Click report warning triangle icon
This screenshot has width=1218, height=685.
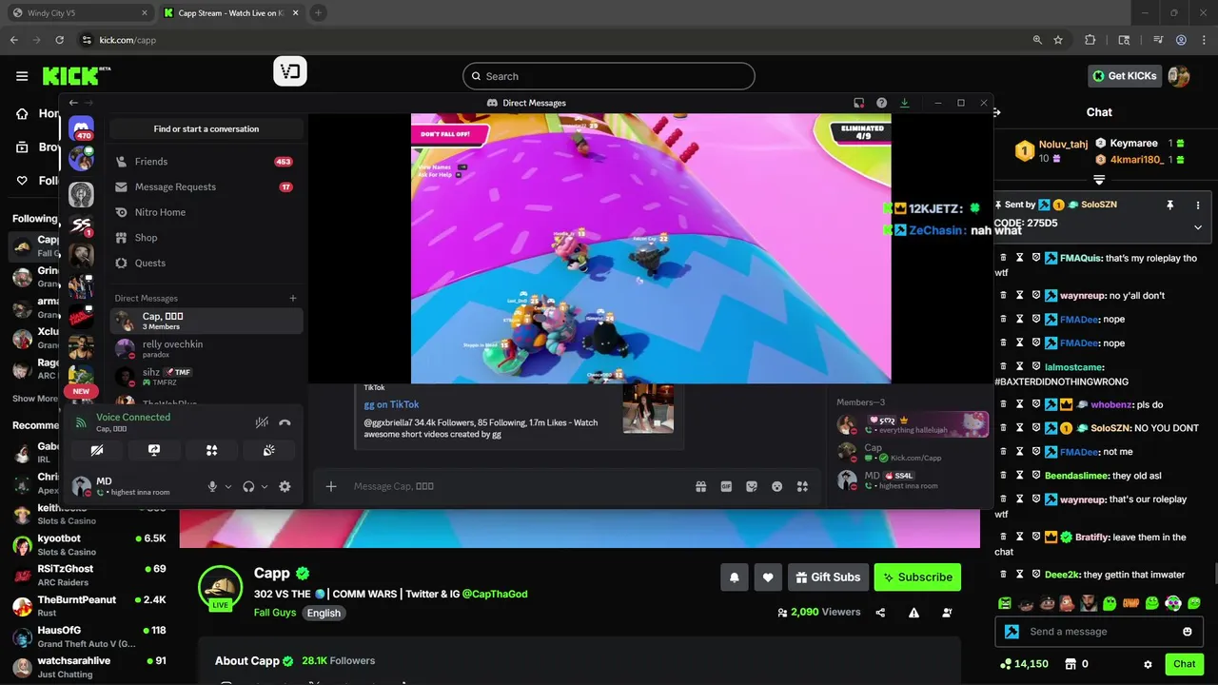pos(913,613)
